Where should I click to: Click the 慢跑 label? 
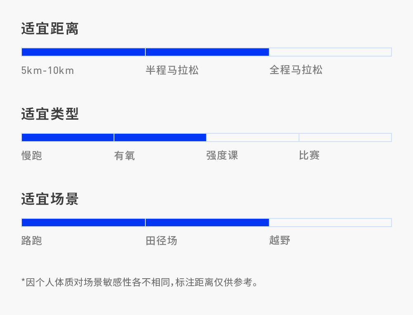32,156
